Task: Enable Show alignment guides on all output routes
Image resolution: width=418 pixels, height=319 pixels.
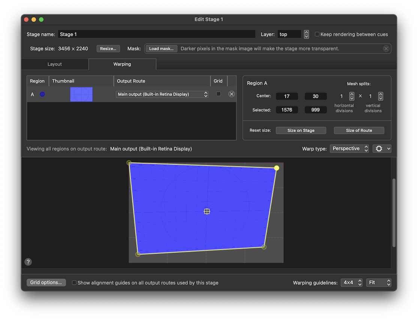Action: (74, 283)
